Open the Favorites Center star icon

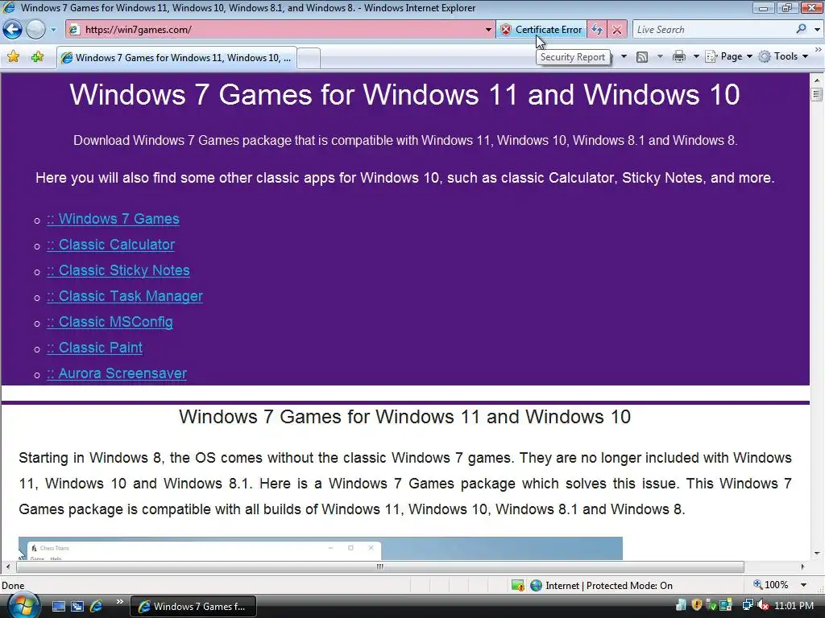(13, 57)
